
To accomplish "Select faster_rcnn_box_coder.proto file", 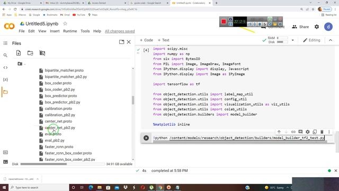I will 68,153.
